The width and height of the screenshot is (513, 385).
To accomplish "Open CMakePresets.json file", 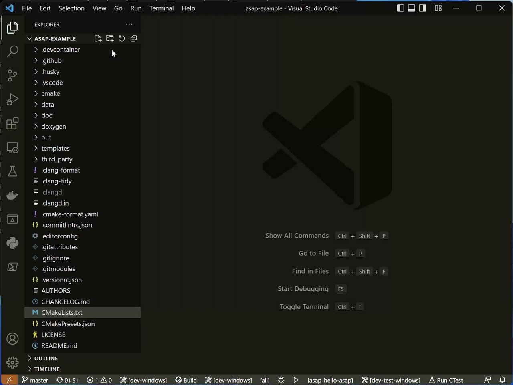I will tap(83, 324).
